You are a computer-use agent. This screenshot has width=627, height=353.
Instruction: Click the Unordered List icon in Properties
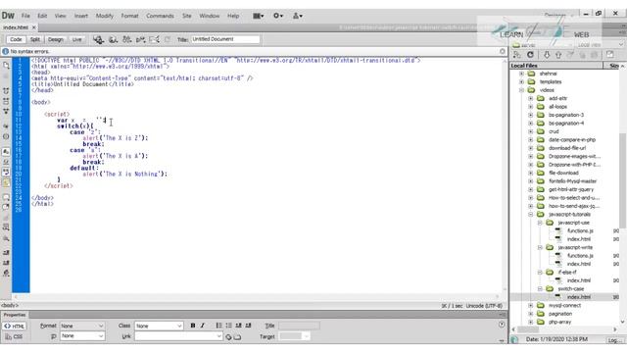click(x=218, y=326)
